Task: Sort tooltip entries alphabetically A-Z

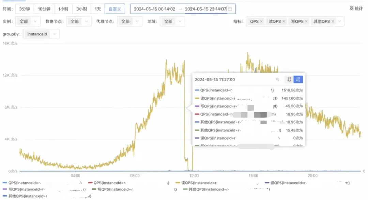Action: coord(289,79)
